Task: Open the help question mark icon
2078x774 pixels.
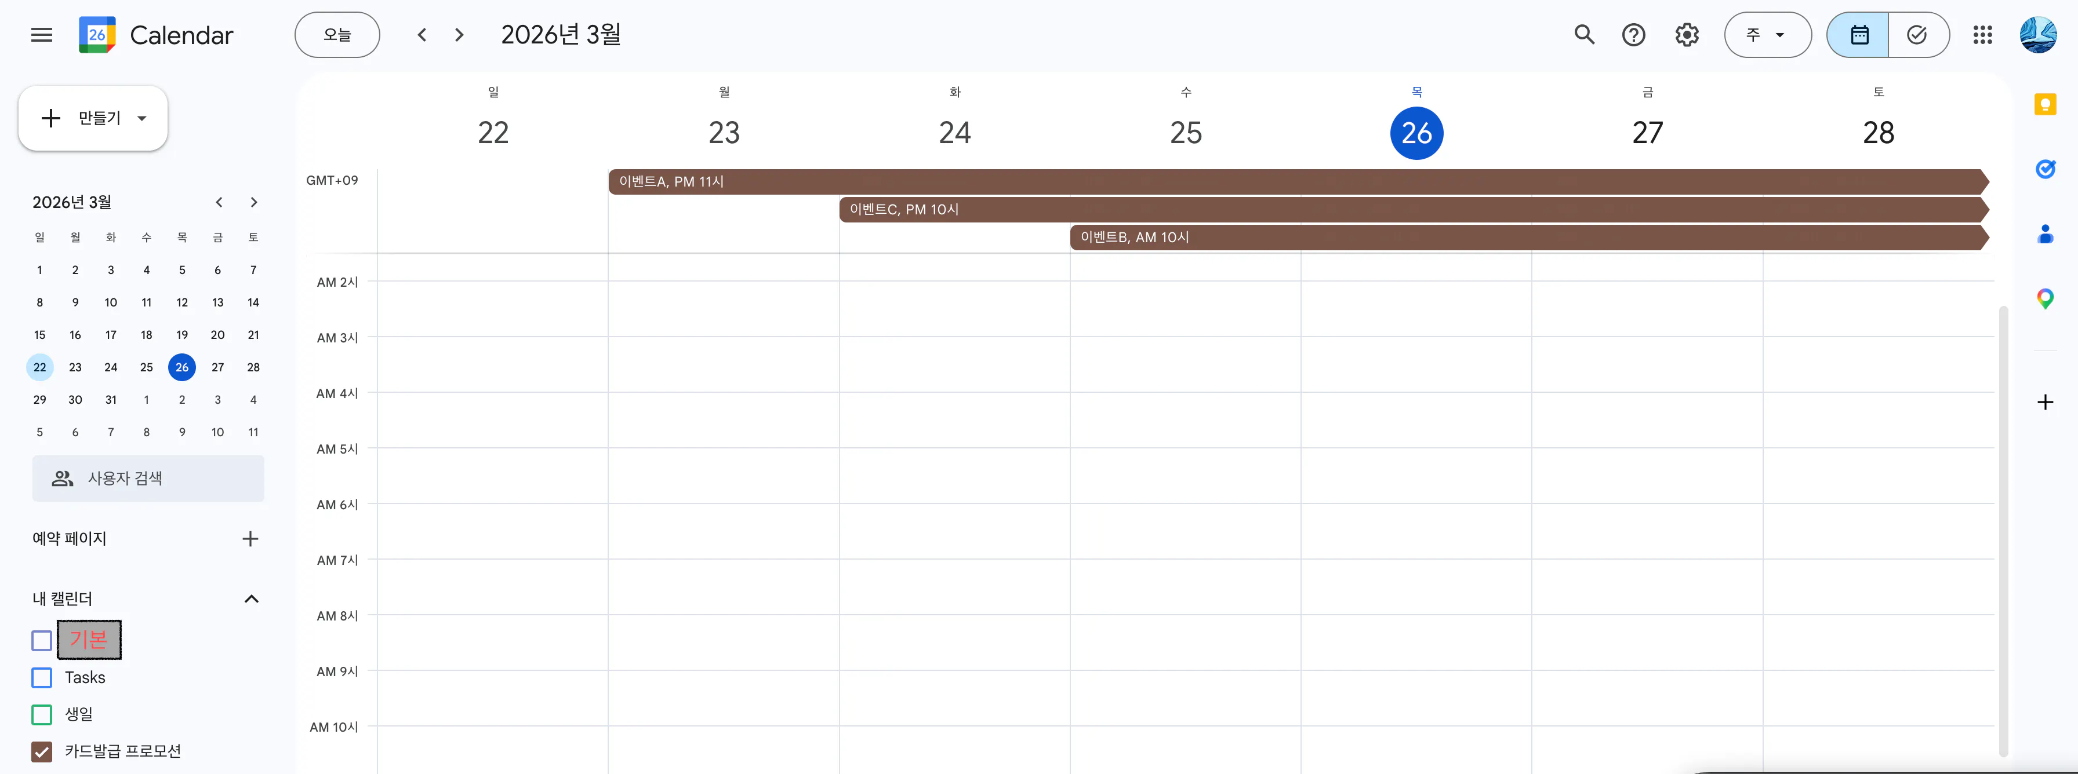Action: (x=1633, y=35)
